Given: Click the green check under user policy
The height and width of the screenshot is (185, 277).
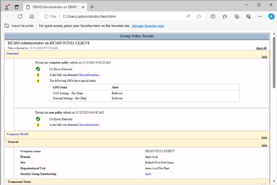Looking at the screenshot, I should click(x=38, y=119).
